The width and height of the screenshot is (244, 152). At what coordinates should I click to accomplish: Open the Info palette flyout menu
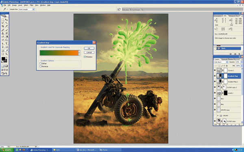242,16
